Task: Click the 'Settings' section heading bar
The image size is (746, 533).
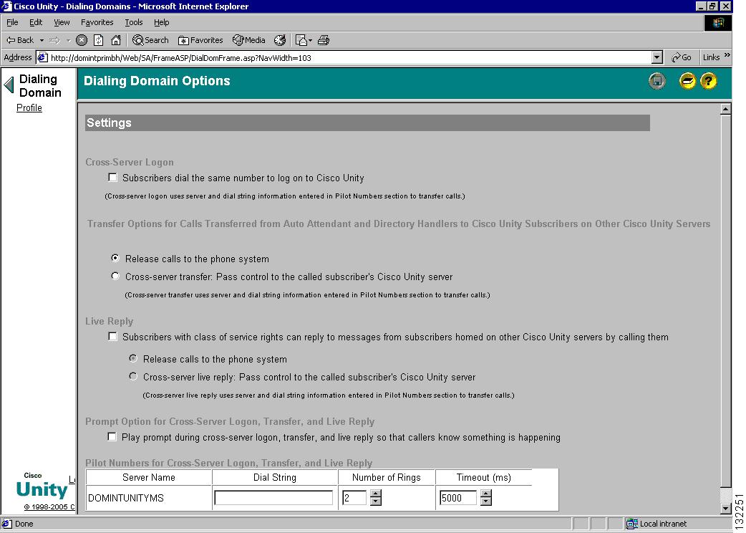Action: 367,123
